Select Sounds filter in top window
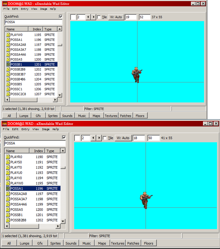 coord(67,115)
